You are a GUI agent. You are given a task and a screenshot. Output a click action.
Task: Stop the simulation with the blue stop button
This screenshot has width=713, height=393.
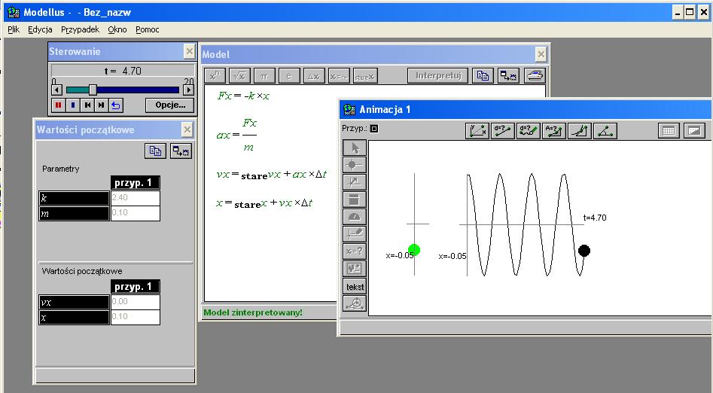pos(73,105)
